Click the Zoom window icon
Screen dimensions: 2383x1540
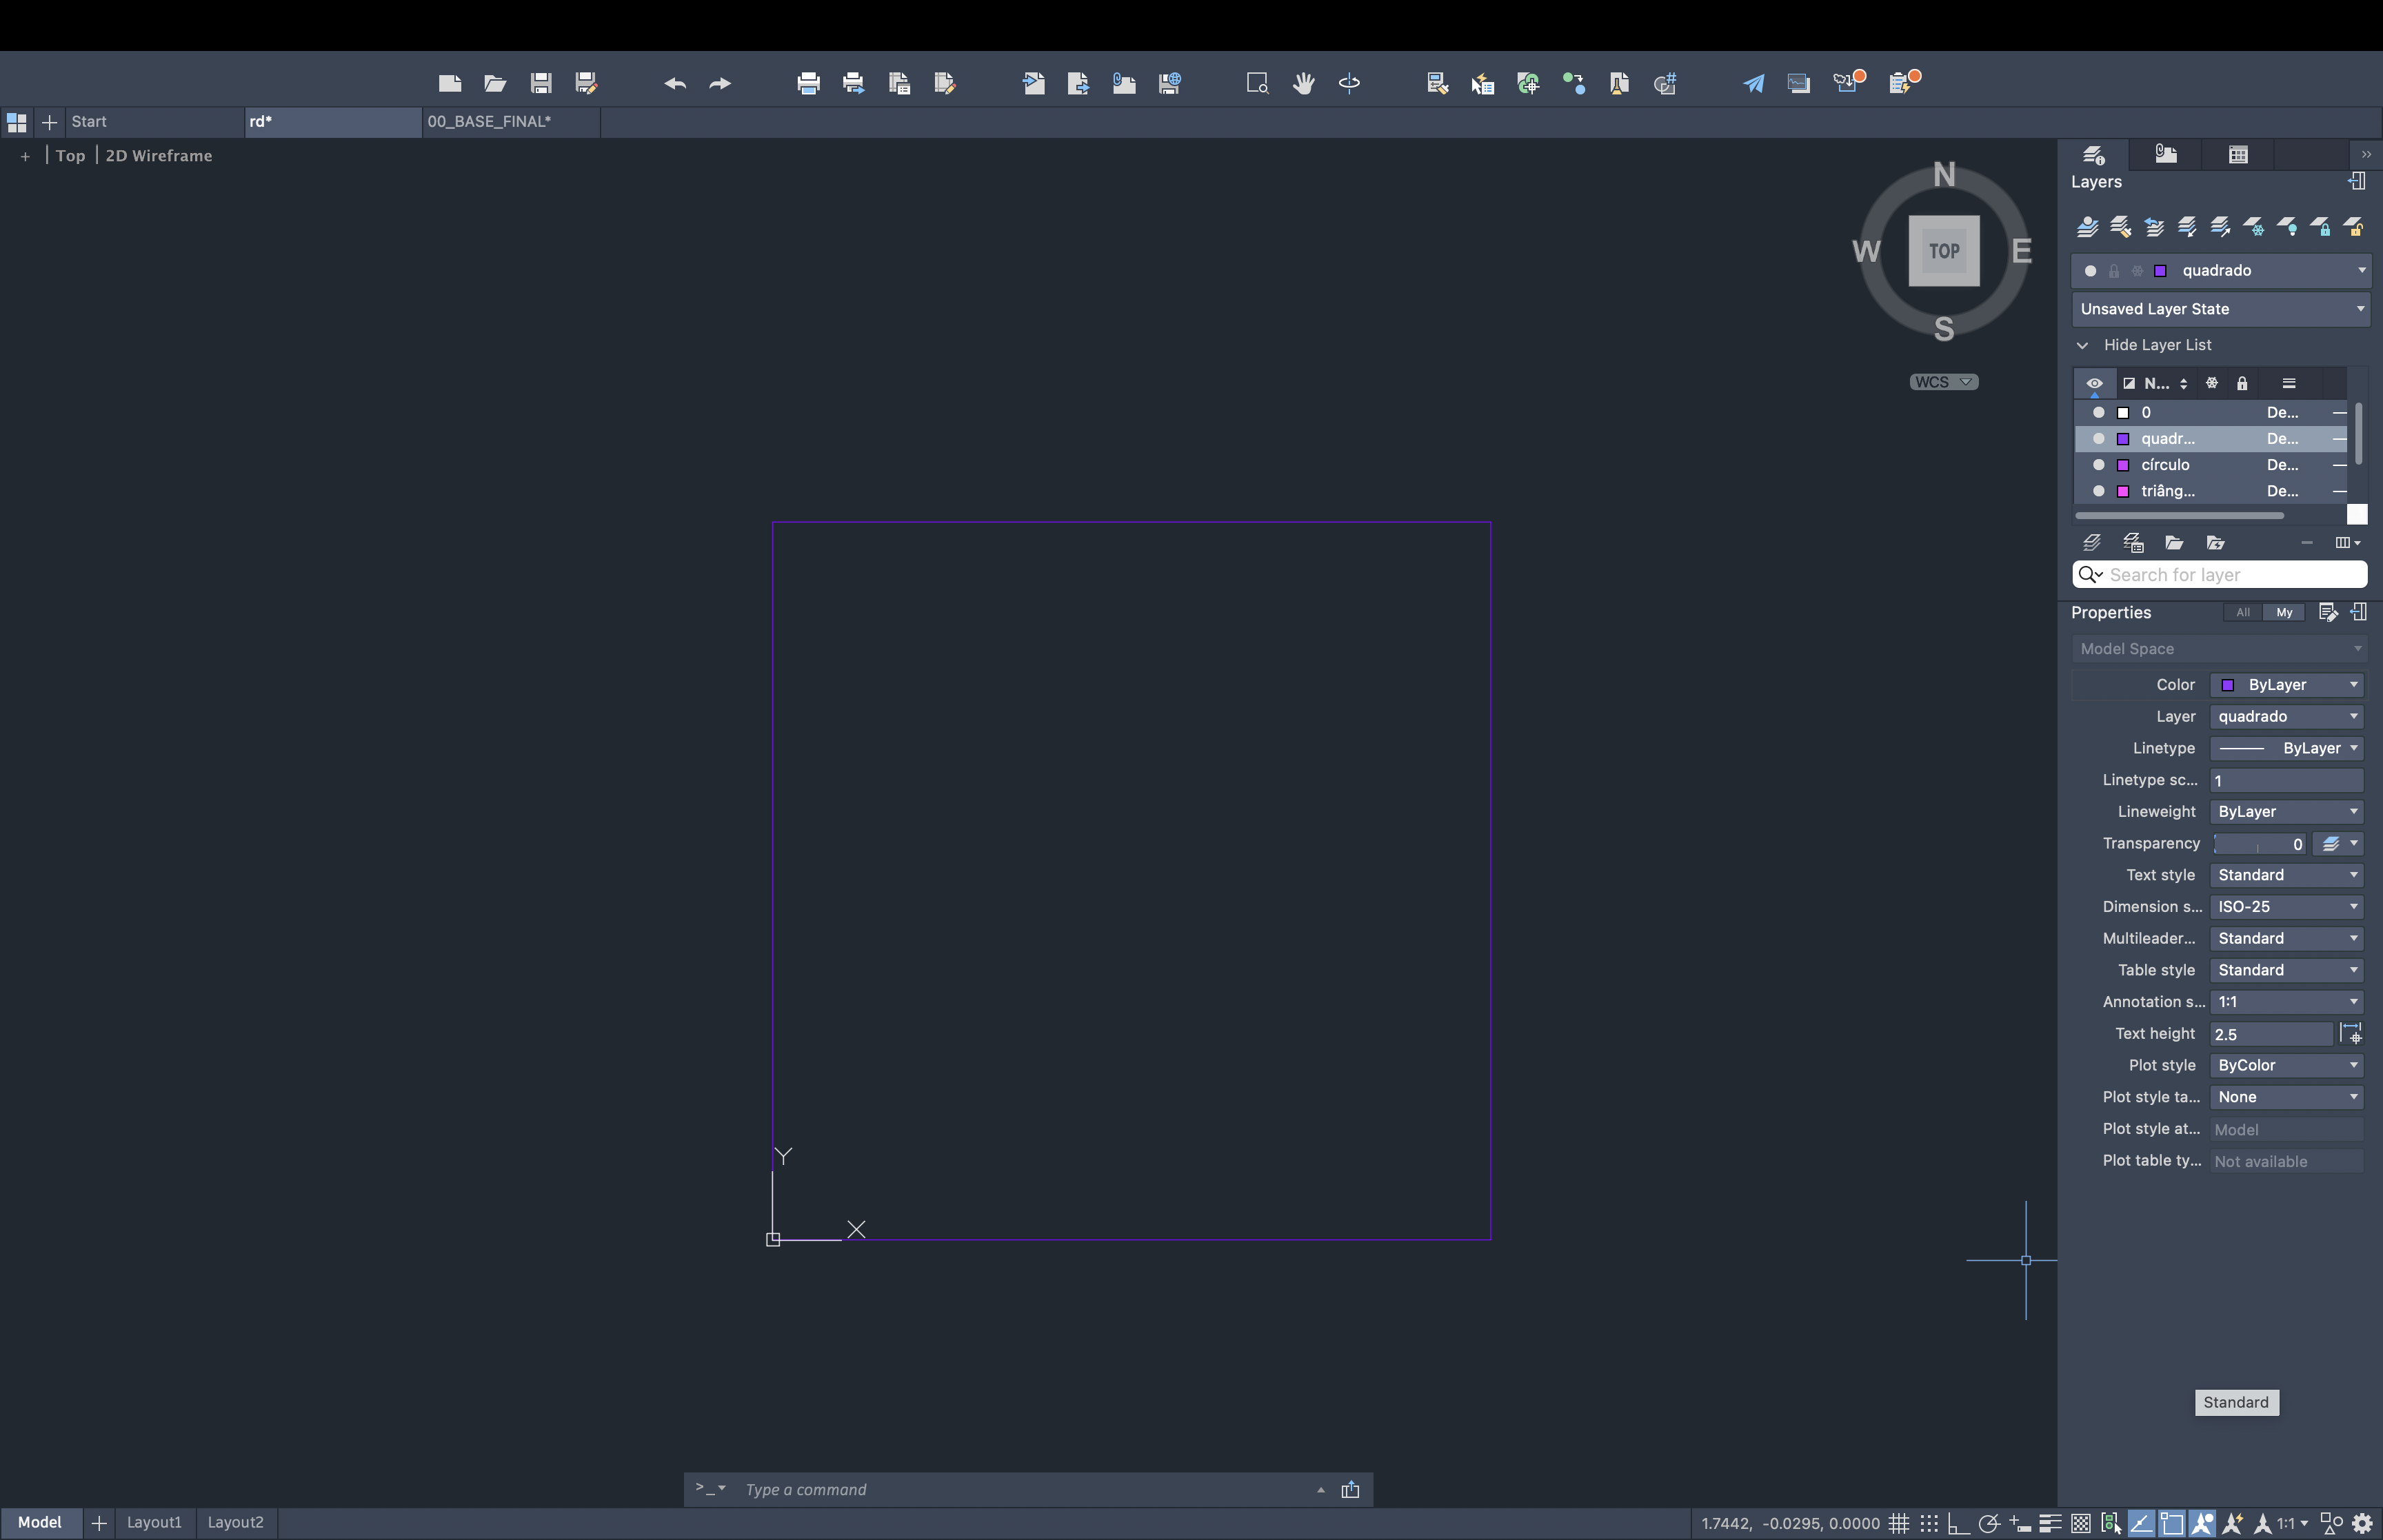(1257, 83)
